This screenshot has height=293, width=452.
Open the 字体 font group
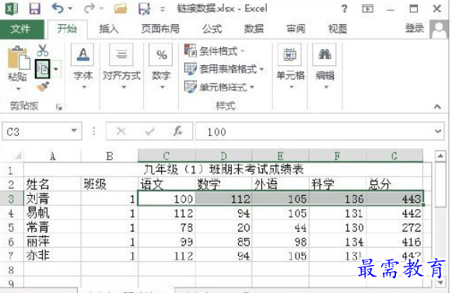[83, 67]
